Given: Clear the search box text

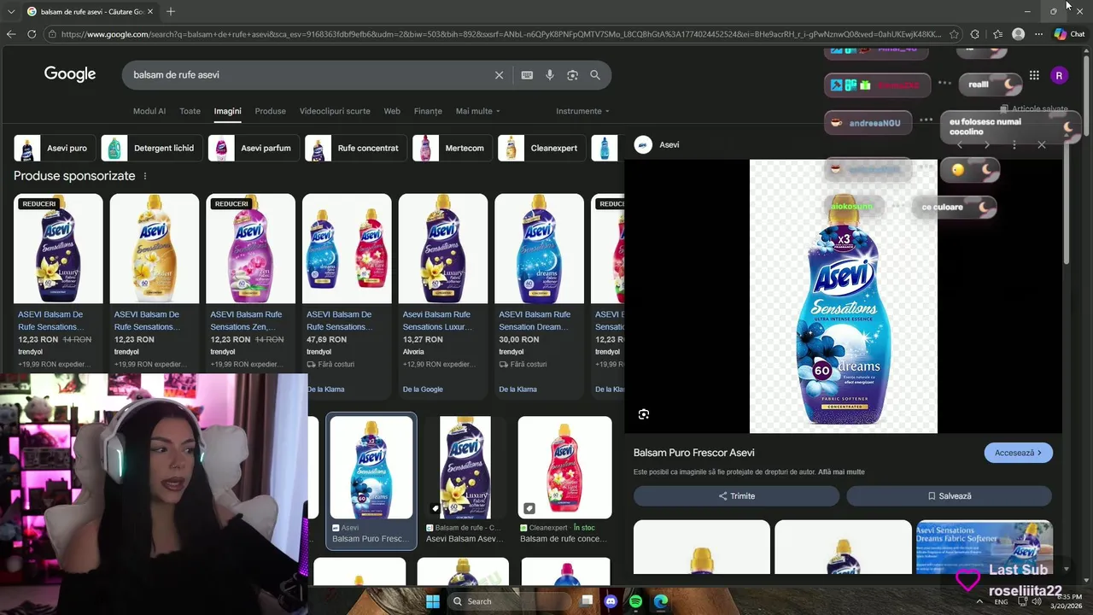Looking at the screenshot, I should pyautogui.click(x=500, y=75).
